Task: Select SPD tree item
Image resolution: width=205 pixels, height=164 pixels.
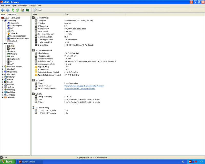Action: pos(12,56)
